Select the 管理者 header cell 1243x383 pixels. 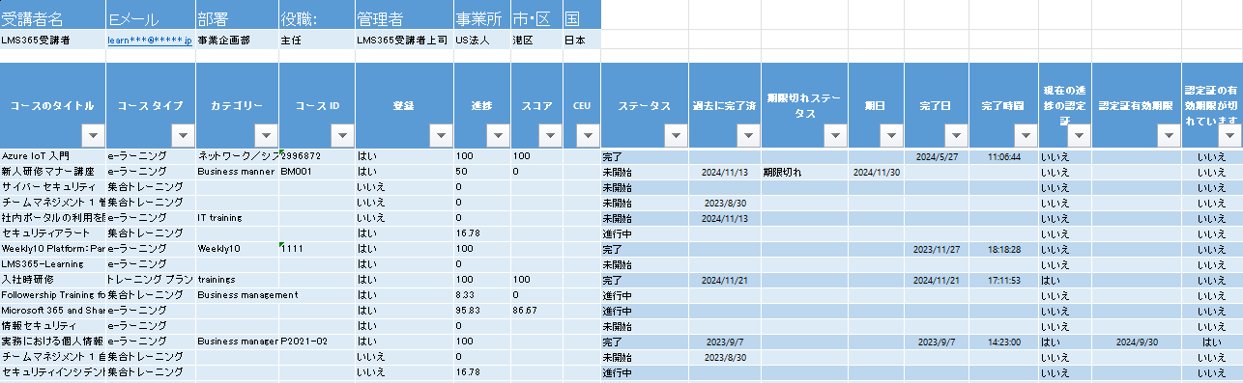point(404,14)
